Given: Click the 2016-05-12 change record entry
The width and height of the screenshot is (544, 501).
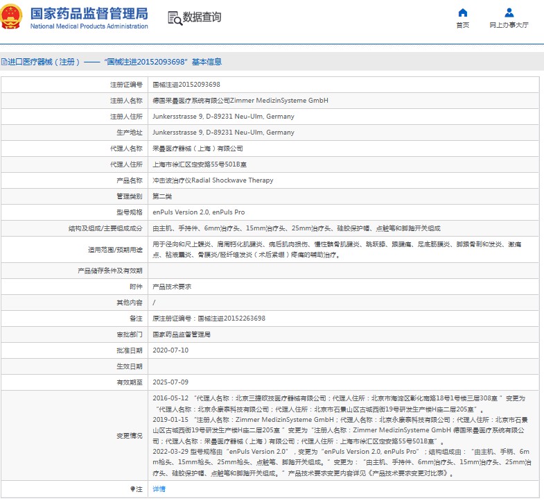Looking at the screenshot, I should 339,404.
